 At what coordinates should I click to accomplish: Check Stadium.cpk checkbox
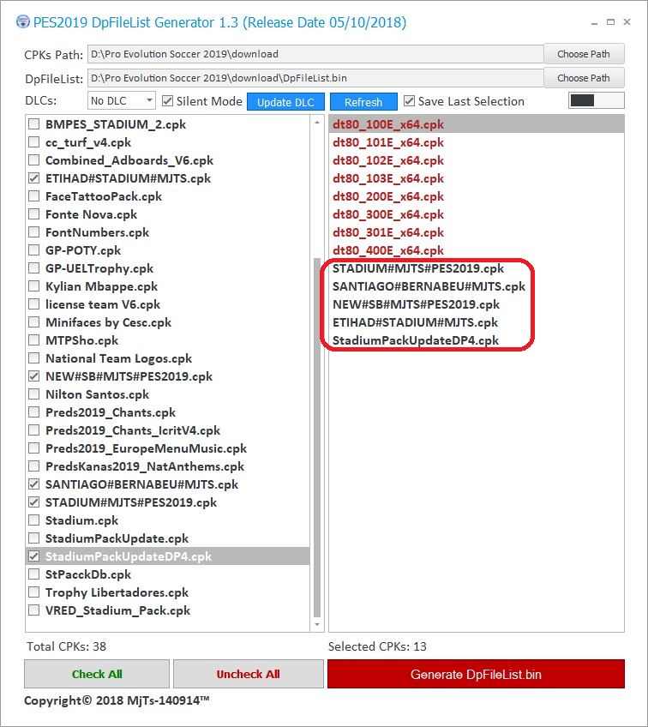(33, 520)
